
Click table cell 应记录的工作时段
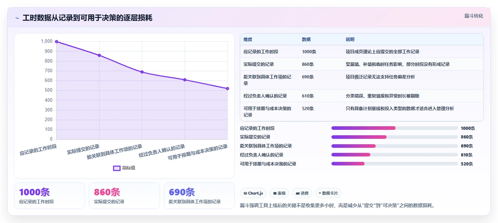[261, 52]
